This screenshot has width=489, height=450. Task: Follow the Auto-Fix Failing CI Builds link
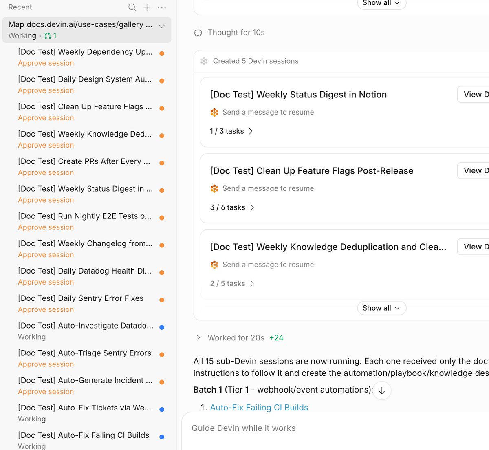[x=259, y=408]
